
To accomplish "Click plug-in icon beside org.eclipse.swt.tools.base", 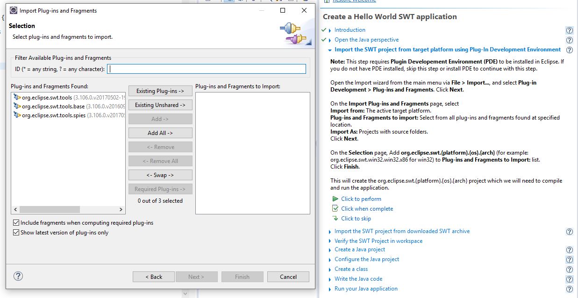I will click(x=17, y=106).
